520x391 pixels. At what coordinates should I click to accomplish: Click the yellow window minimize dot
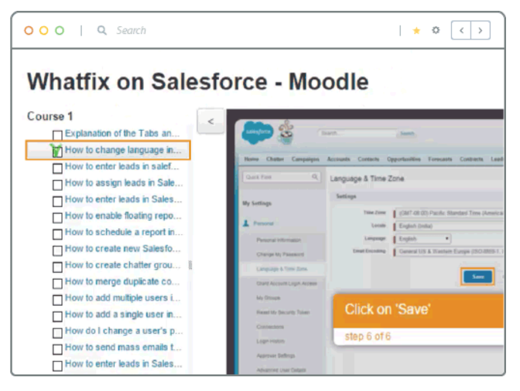click(44, 30)
